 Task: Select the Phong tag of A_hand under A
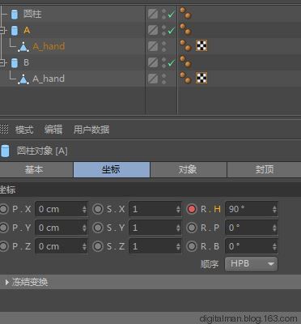pyautogui.click(x=186, y=45)
